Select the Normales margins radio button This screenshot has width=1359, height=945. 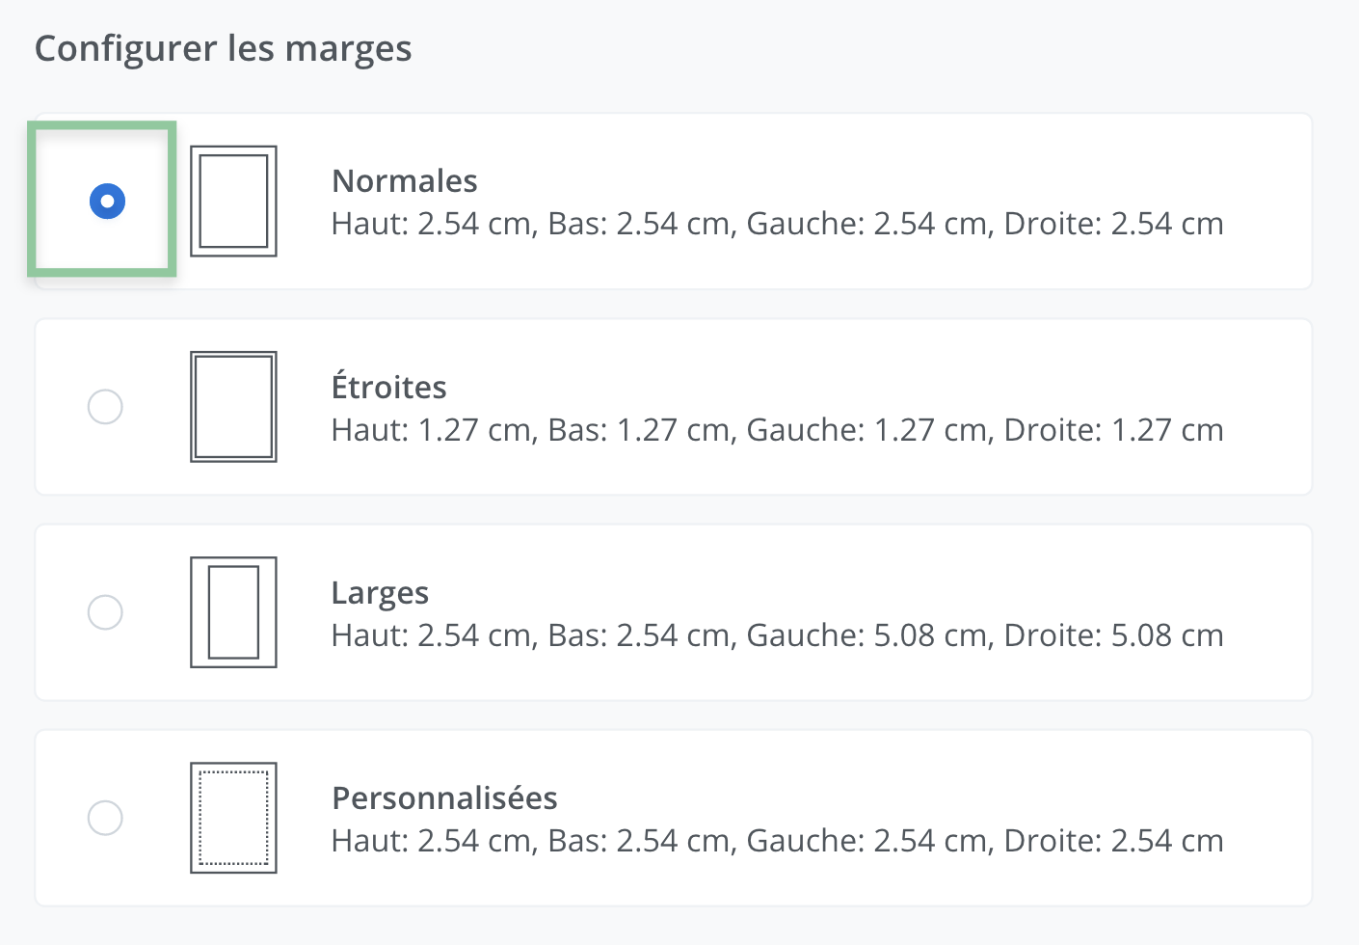click(107, 201)
